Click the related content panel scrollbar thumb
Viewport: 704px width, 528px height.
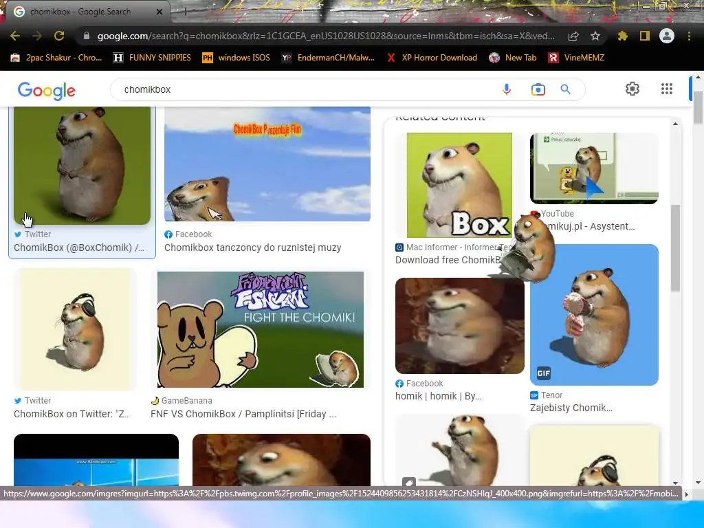[675, 248]
